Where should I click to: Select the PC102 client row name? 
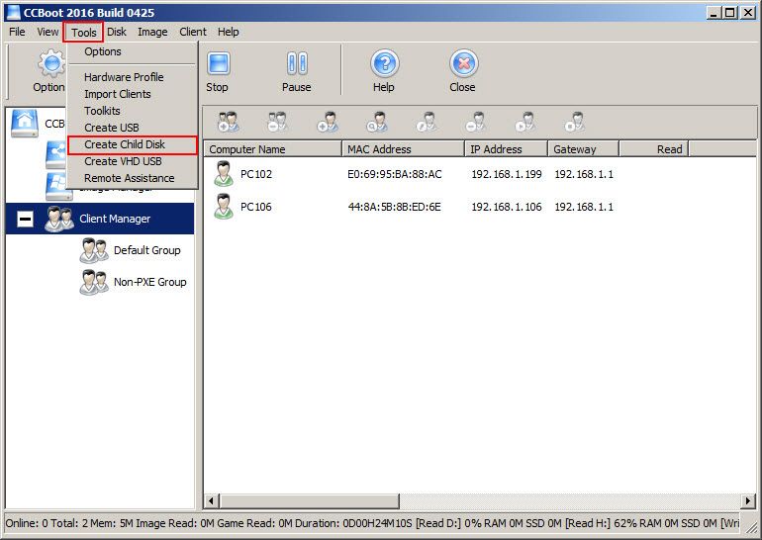tap(256, 174)
